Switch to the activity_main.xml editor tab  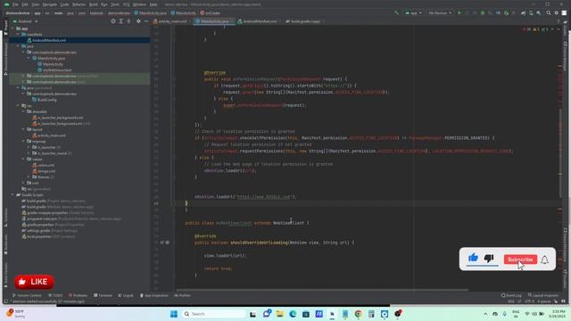(x=171, y=21)
